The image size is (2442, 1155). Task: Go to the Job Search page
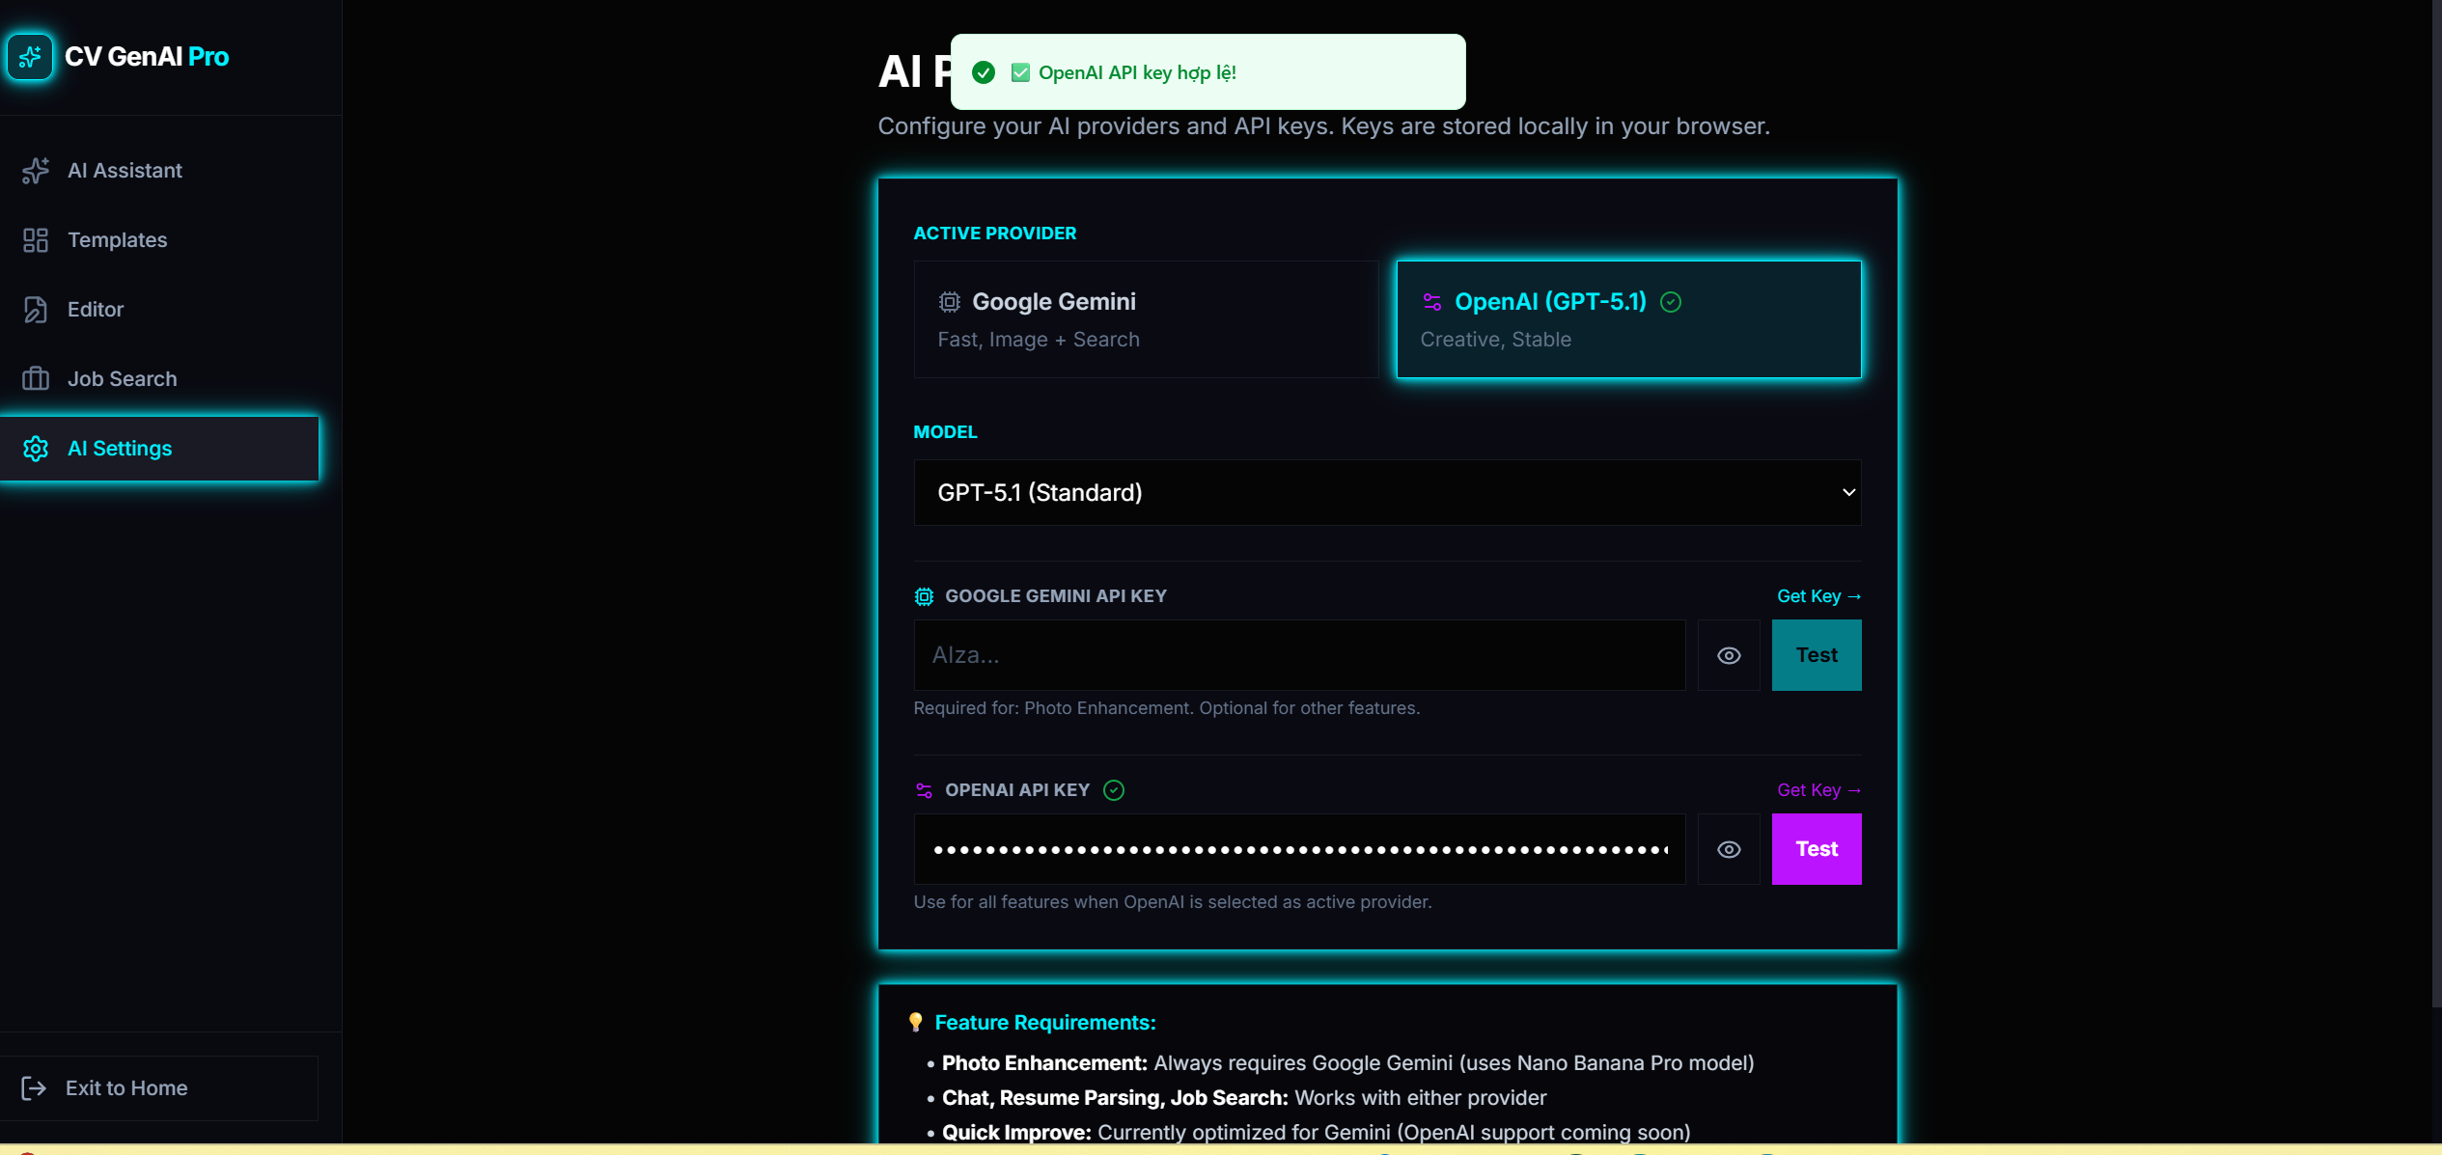(x=122, y=379)
